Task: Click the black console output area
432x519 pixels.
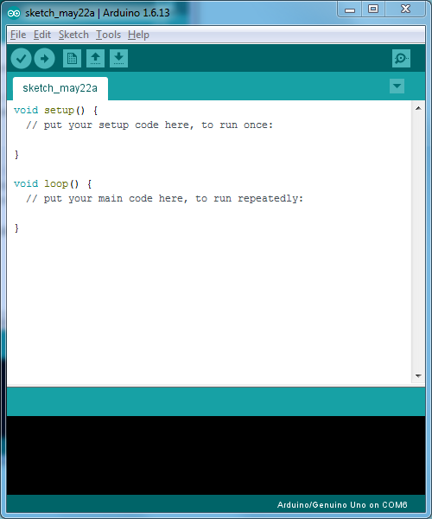Action: coord(216,455)
